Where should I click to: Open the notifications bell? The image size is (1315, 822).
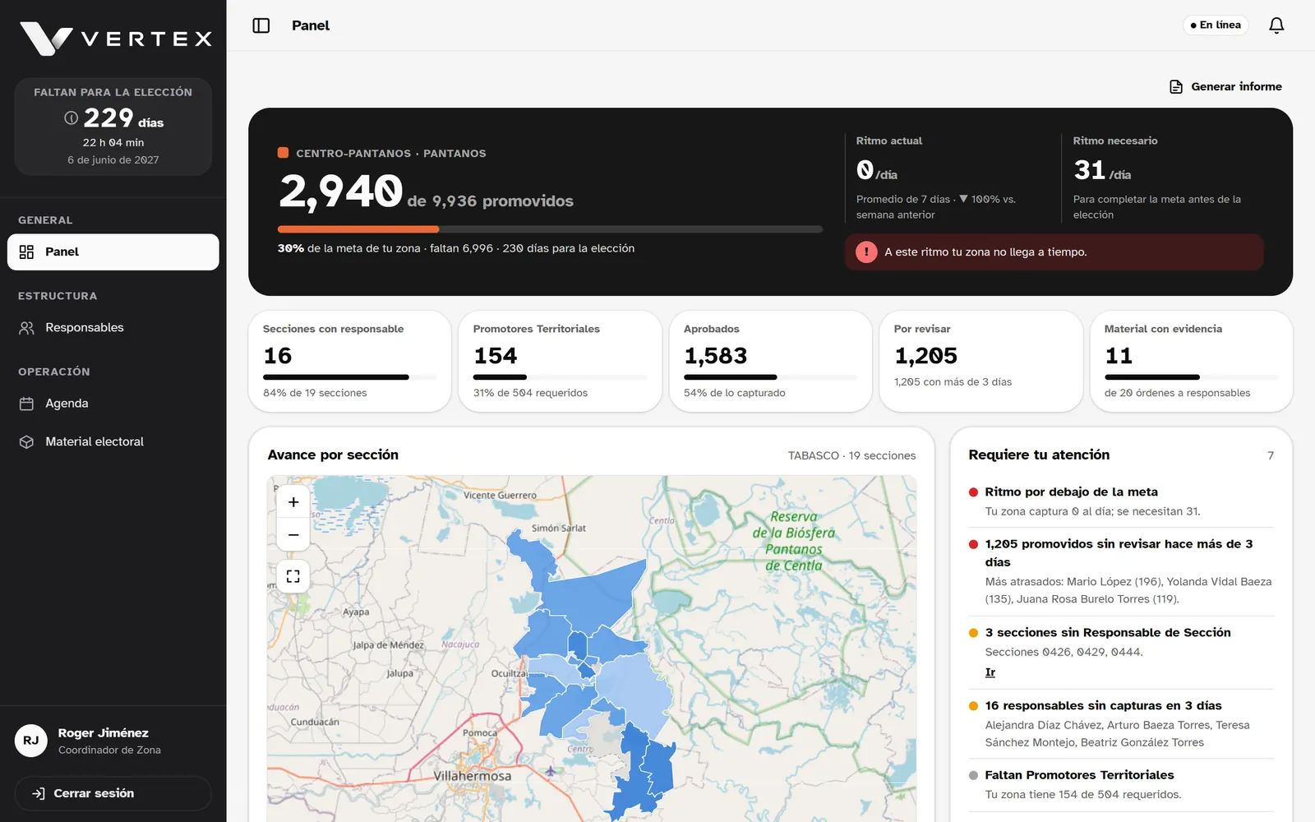tap(1276, 25)
